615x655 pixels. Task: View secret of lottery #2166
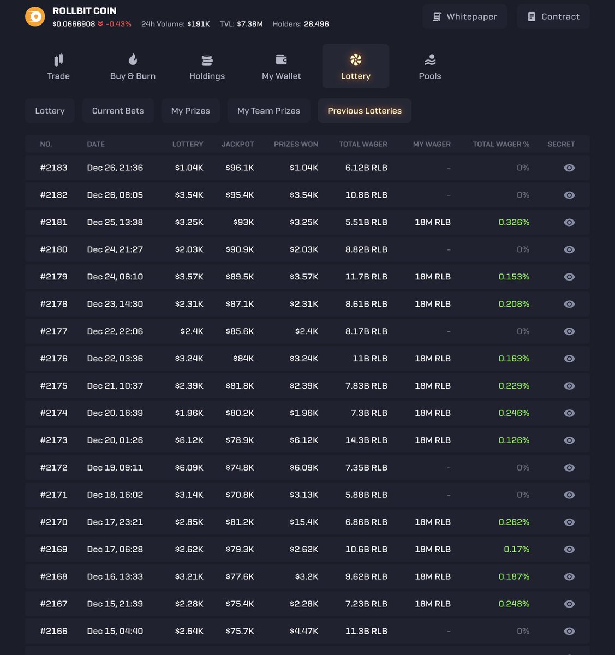tap(569, 632)
